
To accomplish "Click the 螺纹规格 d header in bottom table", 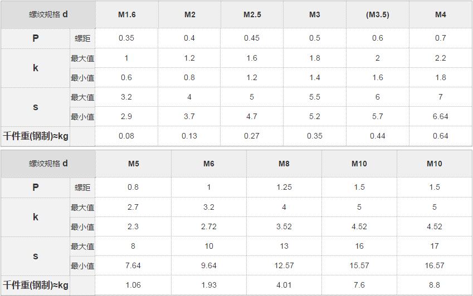I will [x=48, y=164].
